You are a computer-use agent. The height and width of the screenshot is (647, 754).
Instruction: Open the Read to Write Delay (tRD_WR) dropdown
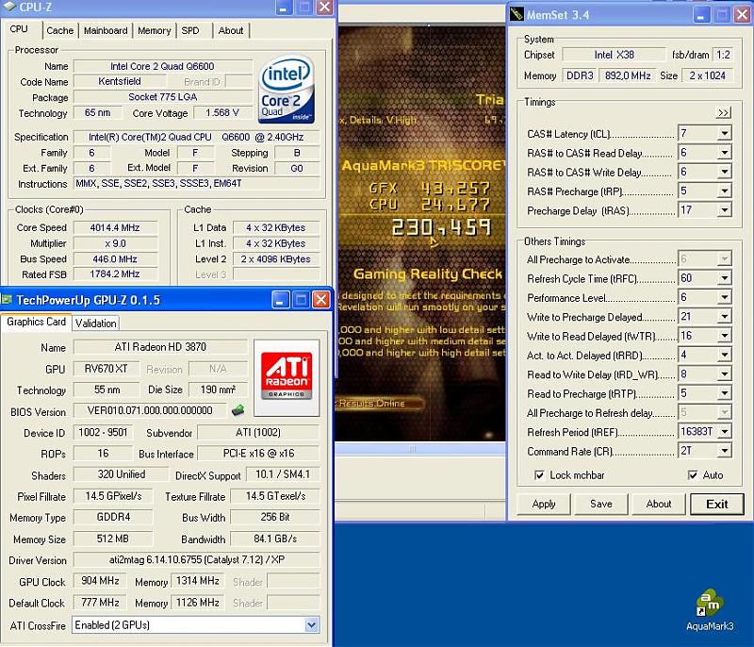pos(724,374)
